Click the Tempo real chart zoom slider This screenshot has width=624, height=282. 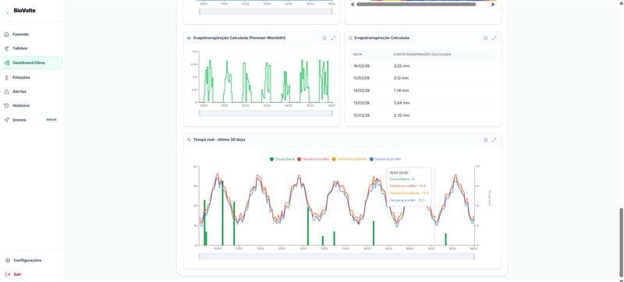tap(337, 256)
